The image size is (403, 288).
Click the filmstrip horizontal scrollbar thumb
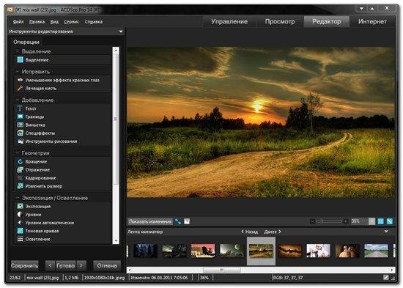pyautogui.click(x=221, y=270)
